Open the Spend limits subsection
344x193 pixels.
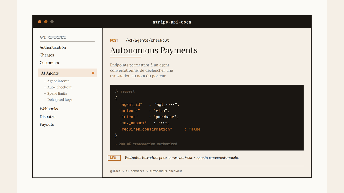tap(55, 93)
